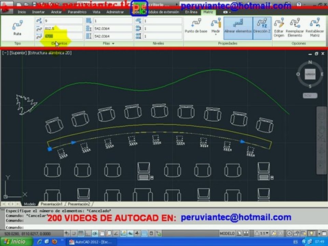Click the Inicio Start button

(16, 242)
